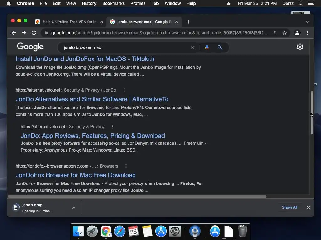
Task: Open a new Chrome tab
Action: click(188, 22)
